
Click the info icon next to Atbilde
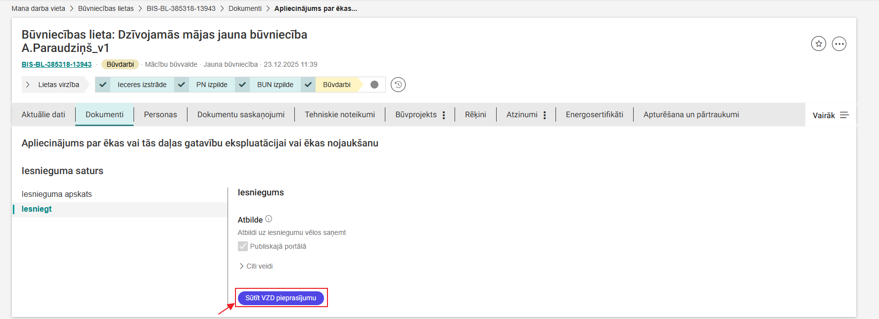(x=269, y=219)
